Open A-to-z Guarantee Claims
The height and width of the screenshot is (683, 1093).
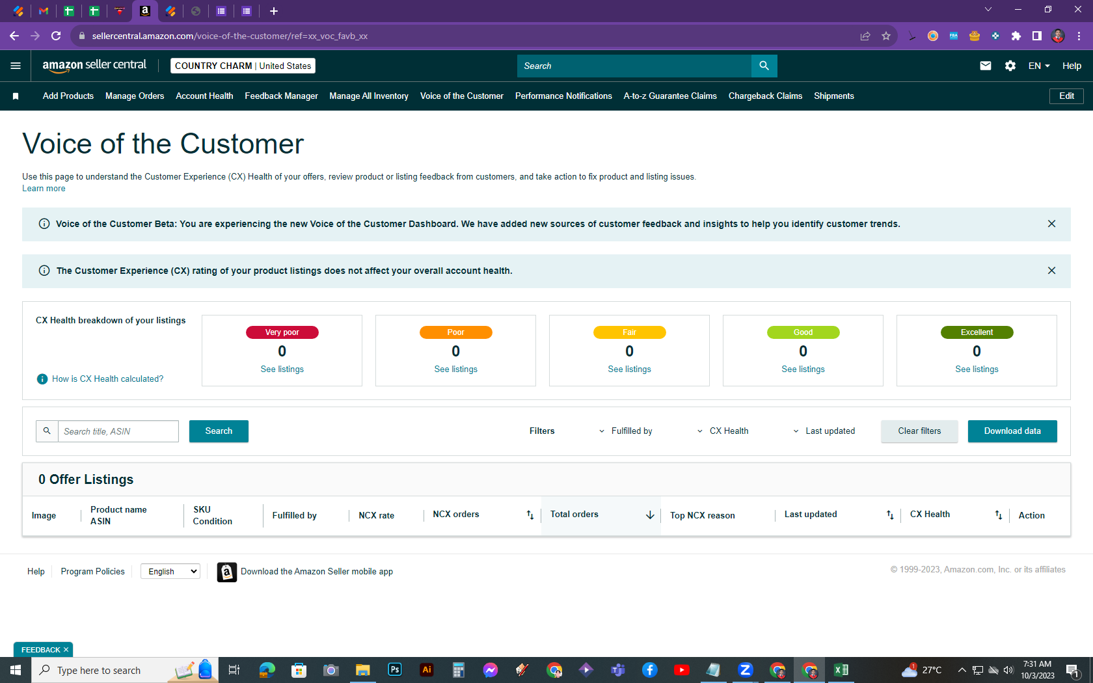670,96
